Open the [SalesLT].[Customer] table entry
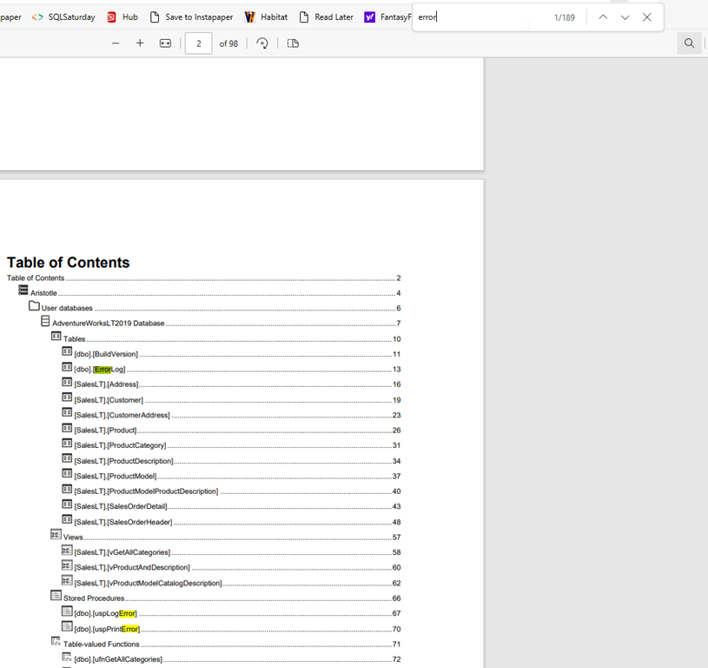Viewport: 708px width, 668px height. pos(109,400)
